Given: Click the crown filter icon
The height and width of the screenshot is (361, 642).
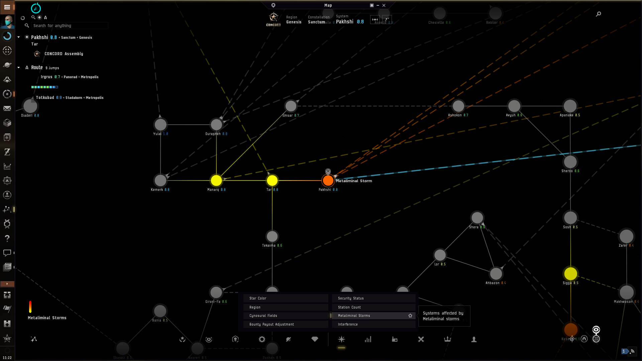Looking at the screenshot, I should pyautogui.click(x=447, y=339).
